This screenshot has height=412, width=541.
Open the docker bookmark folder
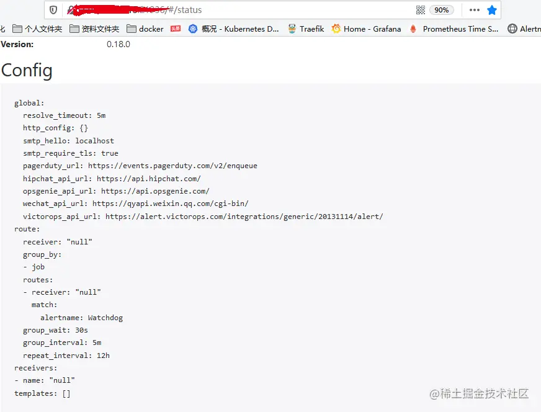tap(145, 29)
